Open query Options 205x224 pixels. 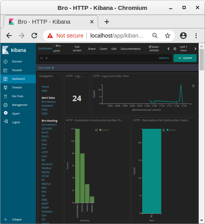tap(164, 58)
